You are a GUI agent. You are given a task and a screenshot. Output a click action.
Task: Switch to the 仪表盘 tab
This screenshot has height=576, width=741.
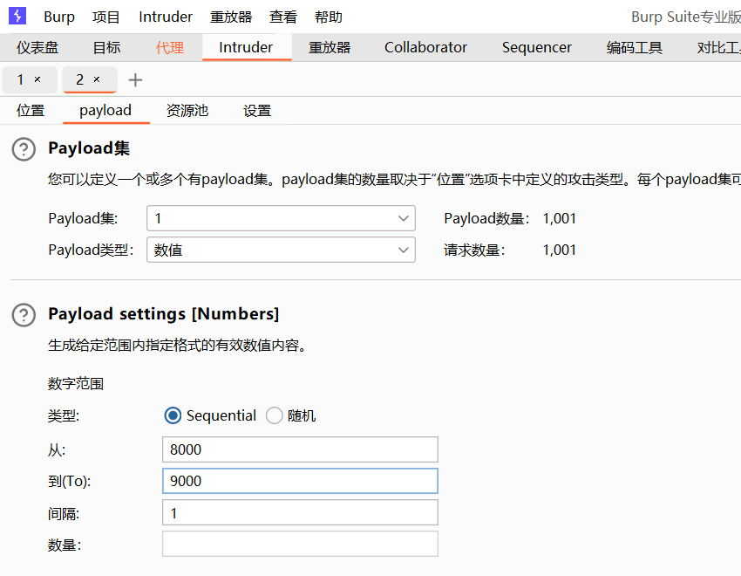click(x=37, y=47)
